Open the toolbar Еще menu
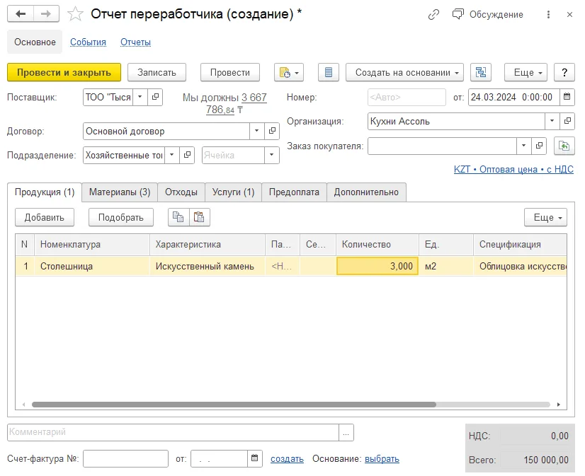This screenshot has width=585, height=476. coord(526,72)
